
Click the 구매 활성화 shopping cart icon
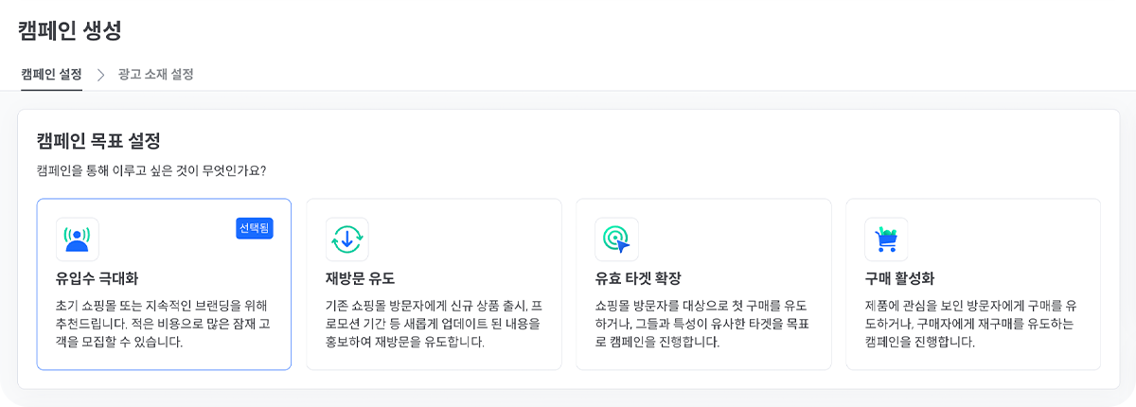pos(886,239)
